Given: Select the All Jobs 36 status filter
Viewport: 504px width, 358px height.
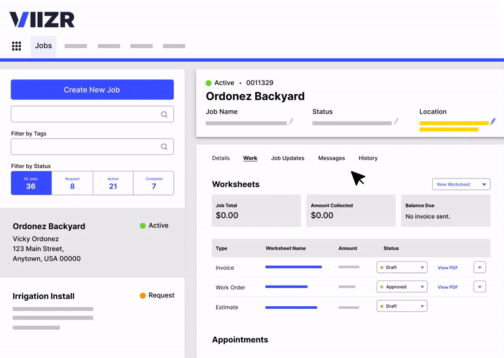Looking at the screenshot, I should 31,183.
